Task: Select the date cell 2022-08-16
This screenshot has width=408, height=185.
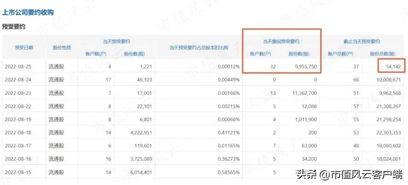Action: tap(18, 159)
